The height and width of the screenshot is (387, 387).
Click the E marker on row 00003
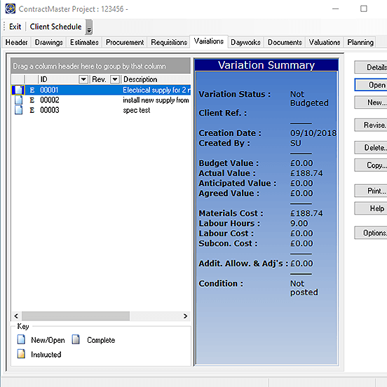[32, 110]
